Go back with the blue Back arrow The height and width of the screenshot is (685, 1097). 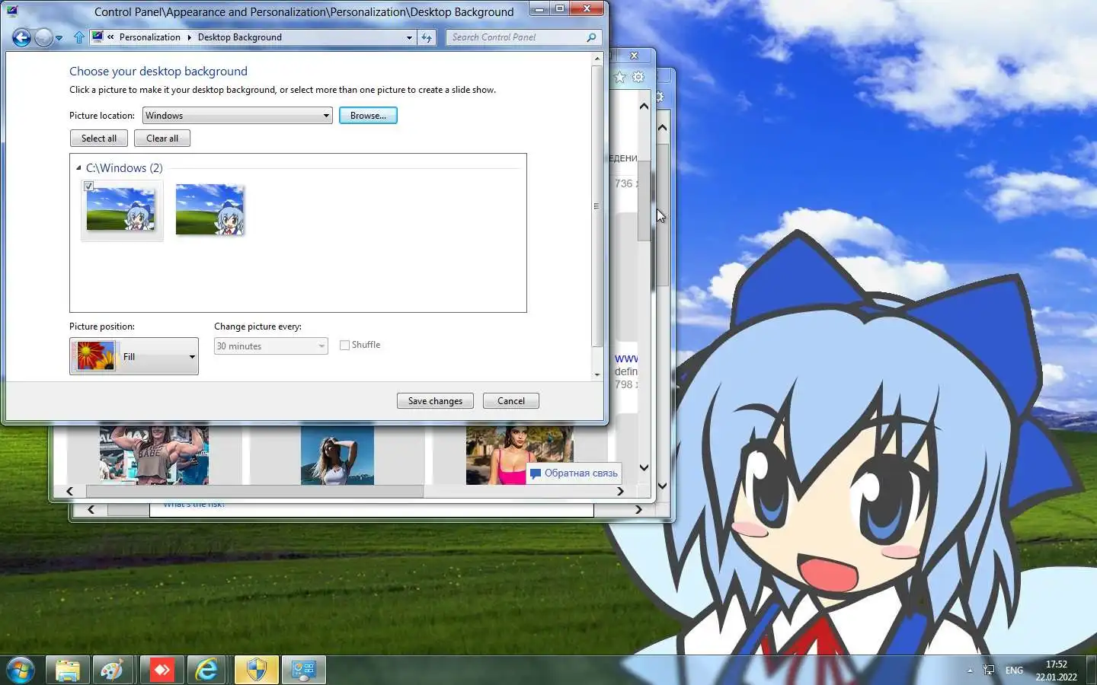21,37
